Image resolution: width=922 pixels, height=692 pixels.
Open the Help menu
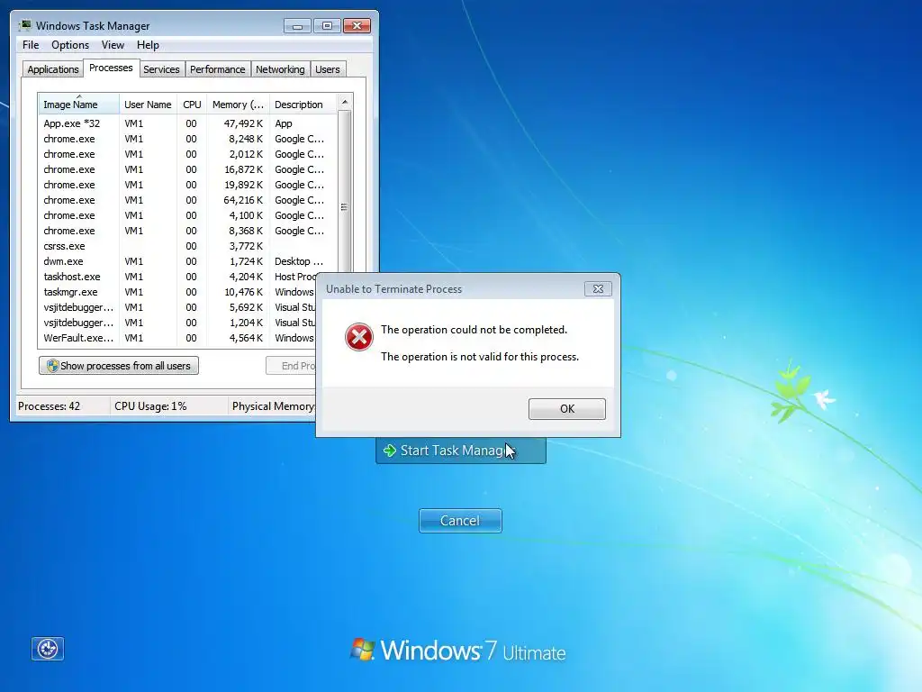[148, 45]
